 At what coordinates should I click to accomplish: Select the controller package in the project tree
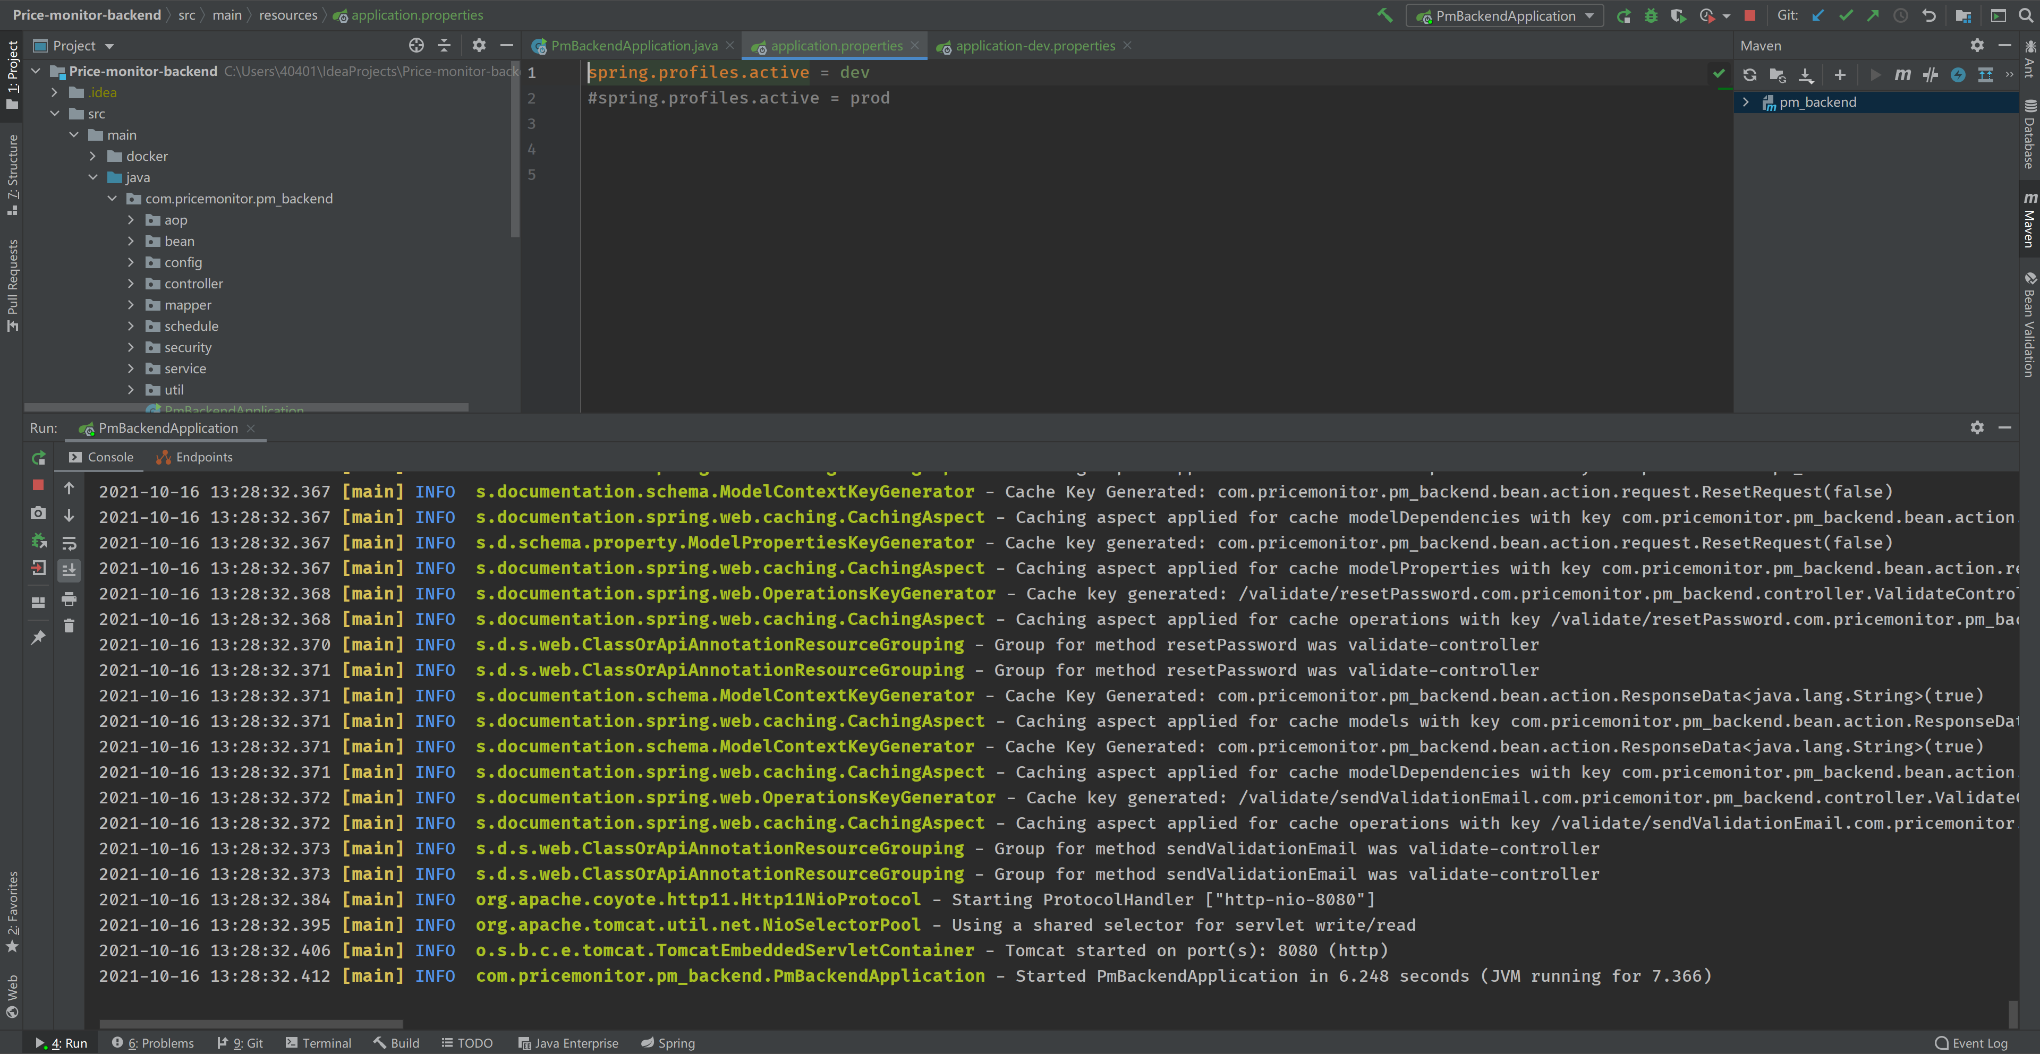click(193, 284)
